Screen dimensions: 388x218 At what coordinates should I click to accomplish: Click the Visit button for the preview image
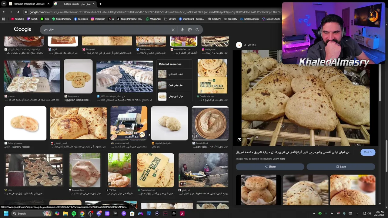pyautogui.click(x=368, y=152)
